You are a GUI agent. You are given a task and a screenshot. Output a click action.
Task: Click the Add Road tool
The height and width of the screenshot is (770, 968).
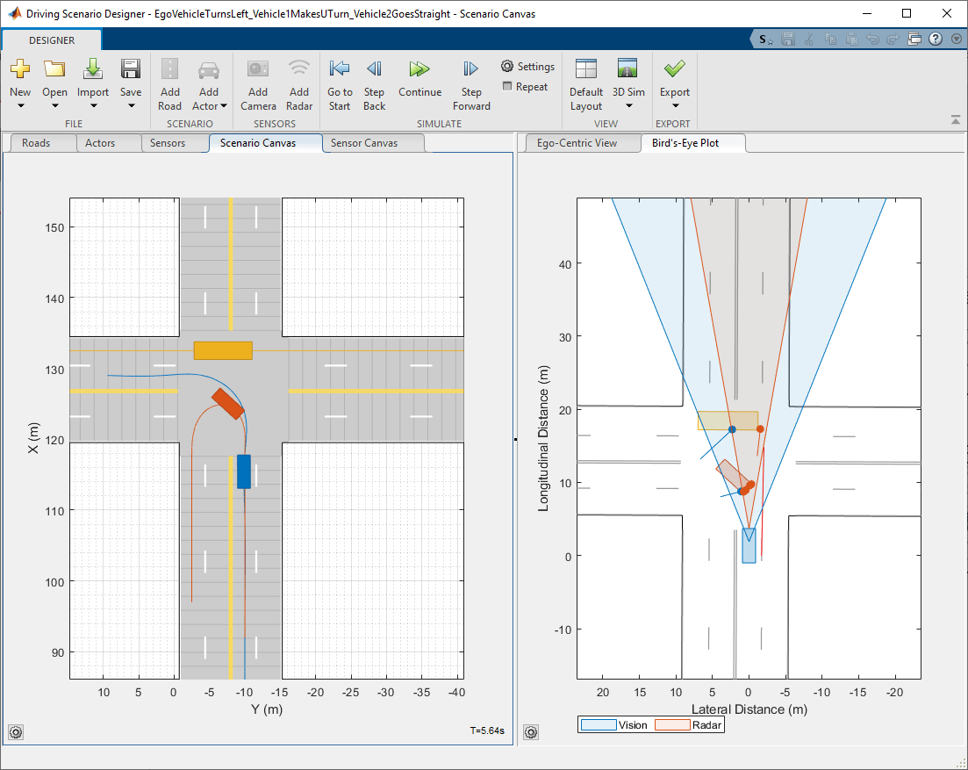(x=169, y=83)
